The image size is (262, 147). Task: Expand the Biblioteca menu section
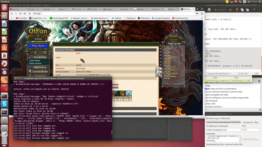40,67
